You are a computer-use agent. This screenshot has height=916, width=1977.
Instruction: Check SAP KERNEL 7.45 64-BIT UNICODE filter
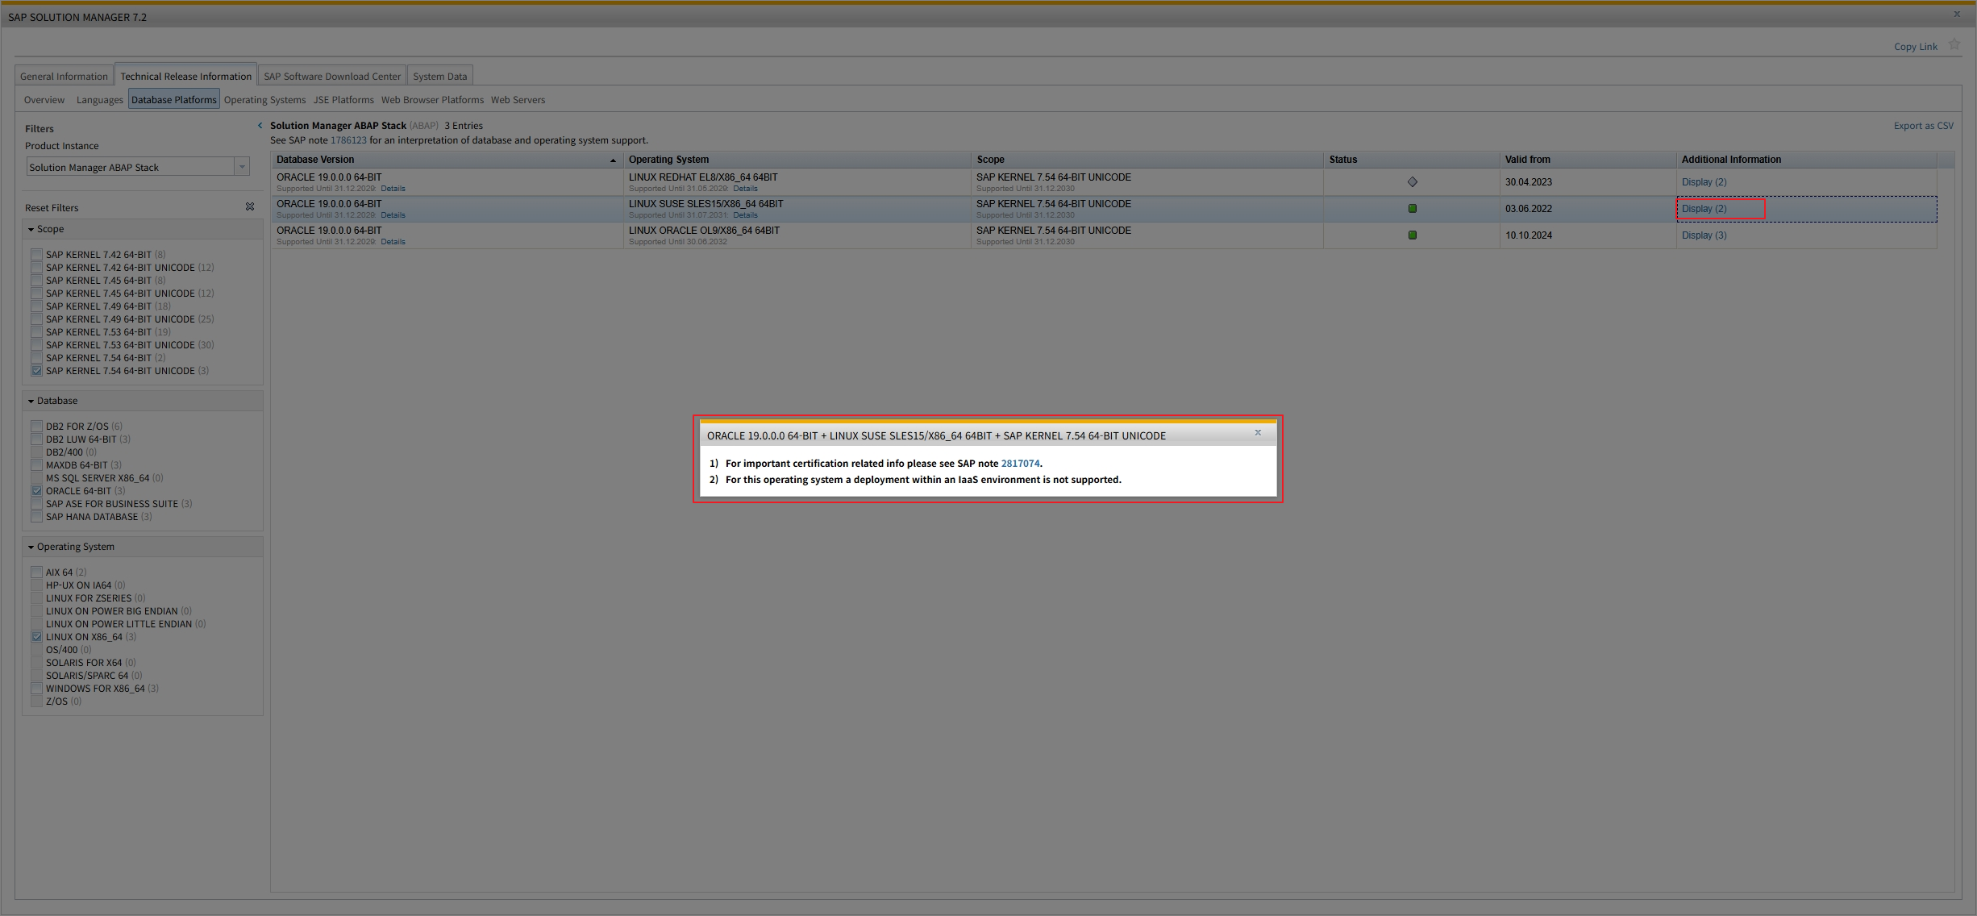pos(36,294)
